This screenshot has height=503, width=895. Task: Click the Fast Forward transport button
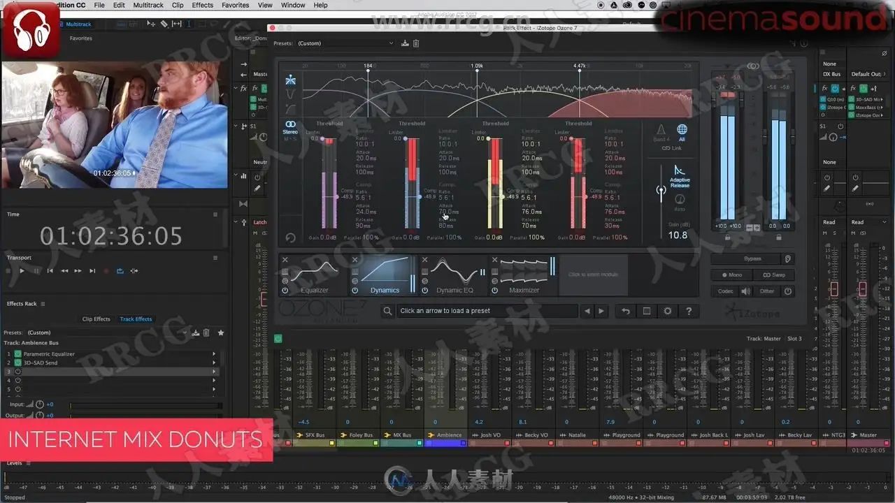[78, 271]
